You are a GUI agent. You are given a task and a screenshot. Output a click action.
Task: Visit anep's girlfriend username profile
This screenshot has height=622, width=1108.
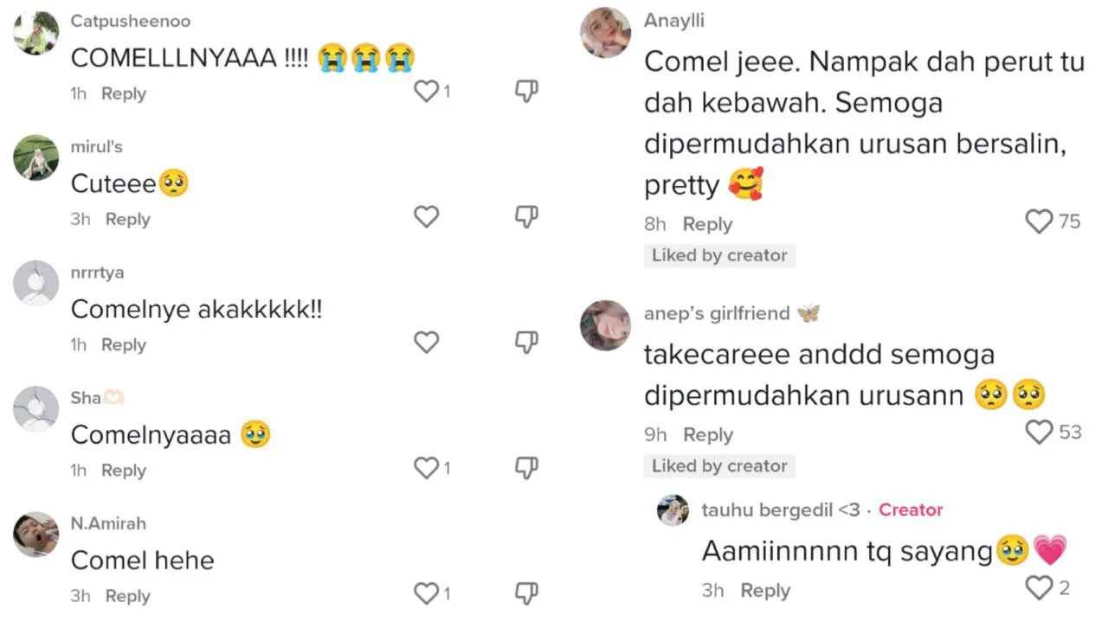point(717,313)
